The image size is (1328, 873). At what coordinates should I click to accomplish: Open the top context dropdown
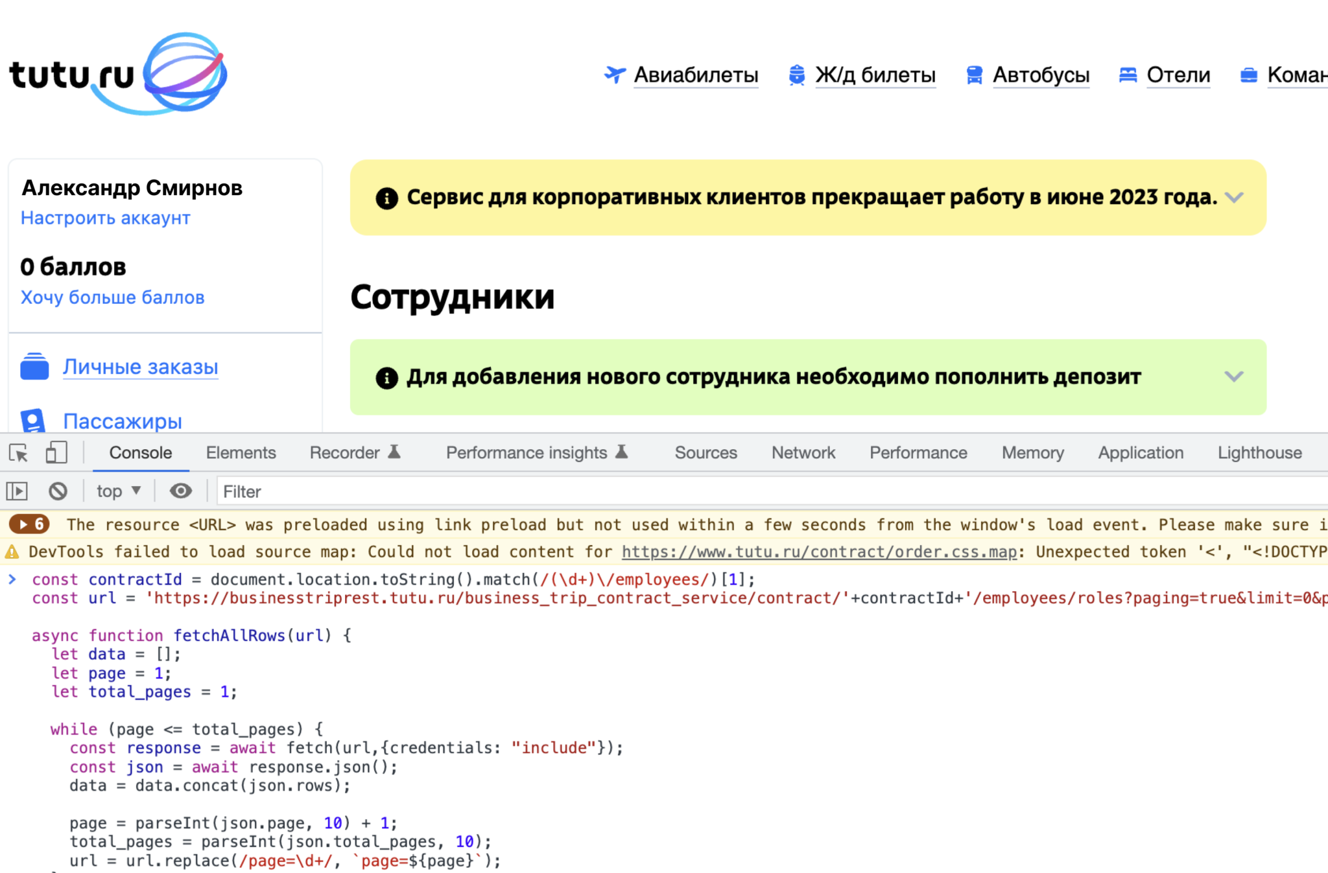point(118,491)
